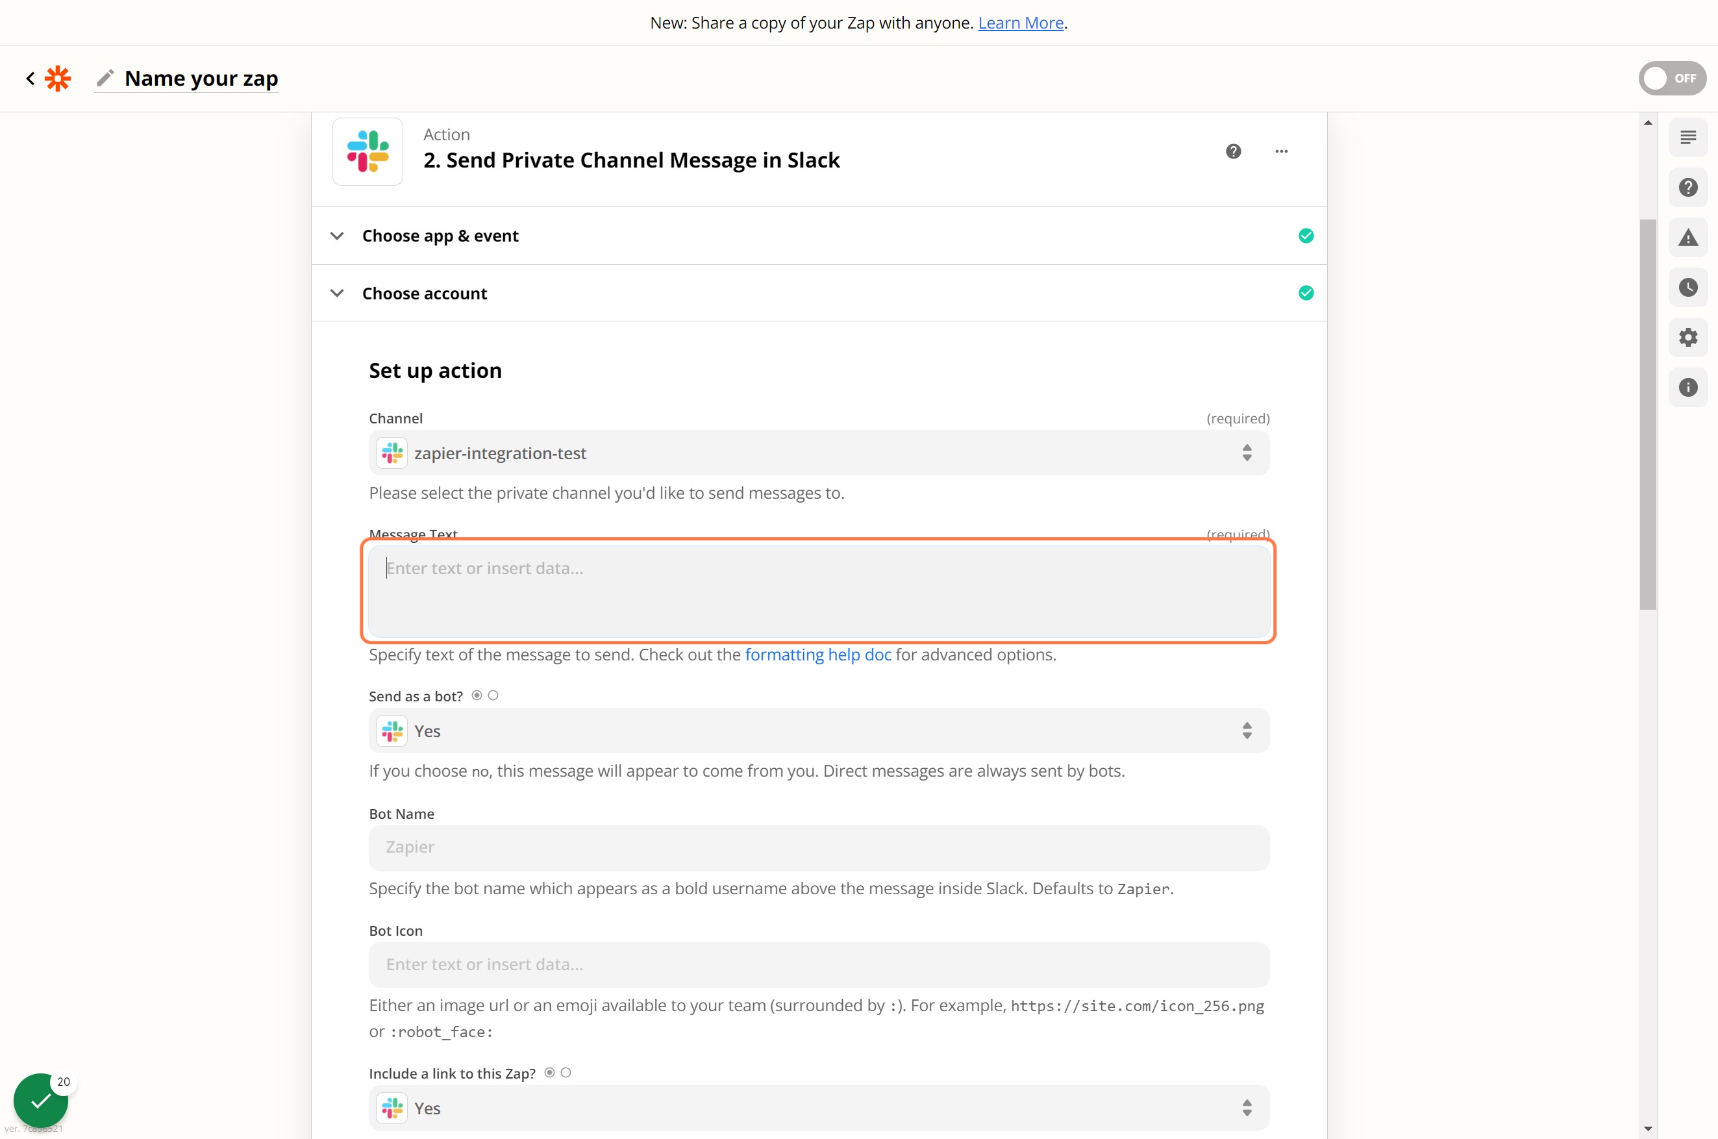The width and height of the screenshot is (1718, 1139).
Task: Open the Channel dropdown zapier-integration-test
Action: click(819, 453)
